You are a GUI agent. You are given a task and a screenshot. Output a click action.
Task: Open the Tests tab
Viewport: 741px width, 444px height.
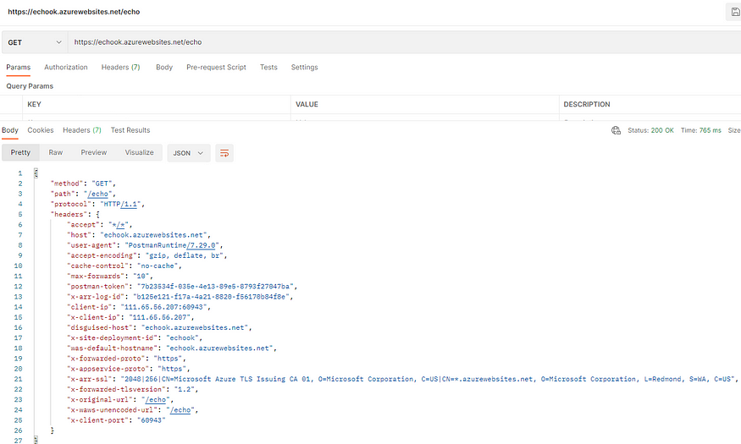(x=268, y=67)
